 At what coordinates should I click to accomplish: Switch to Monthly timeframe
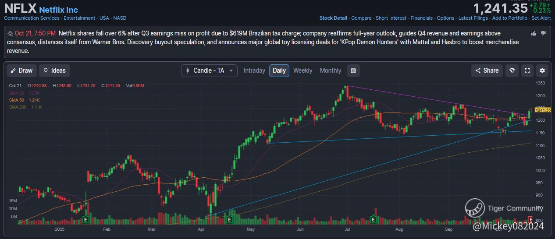tap(331, 70)
